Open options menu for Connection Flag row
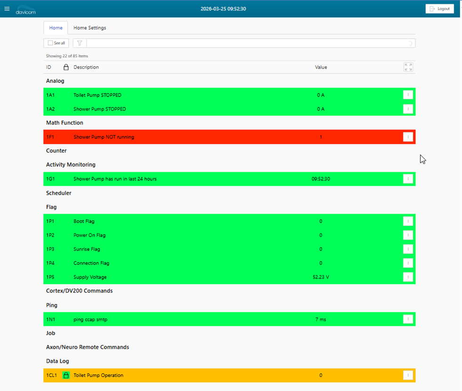462x391 pixels. pyautogui.click(x=408, y=263)
